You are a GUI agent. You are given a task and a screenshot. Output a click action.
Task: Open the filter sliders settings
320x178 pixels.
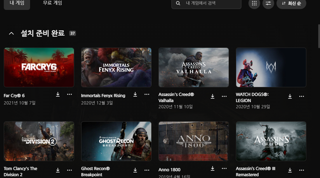tap(268, 3)
